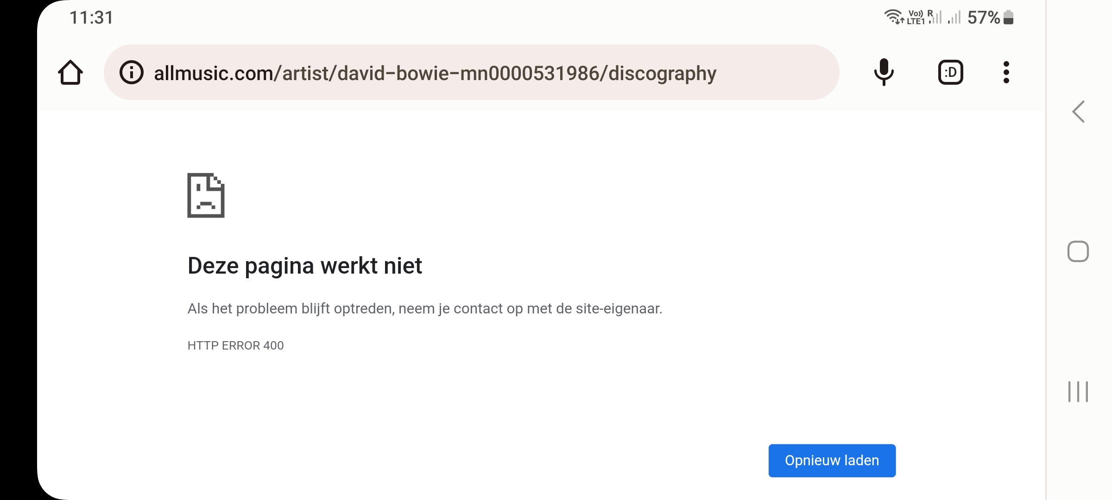Tap the Android back navigation chevron

[x=1078, y=112]
